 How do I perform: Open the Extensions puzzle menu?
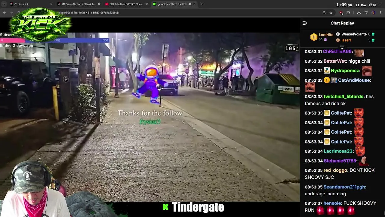tap(348, 13)
